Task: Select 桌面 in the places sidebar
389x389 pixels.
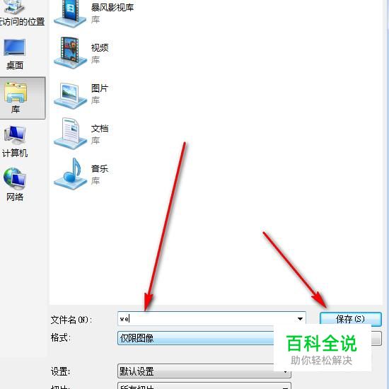Action: 14,54
